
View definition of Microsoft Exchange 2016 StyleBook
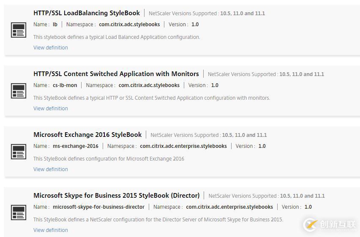click(51, 169)
